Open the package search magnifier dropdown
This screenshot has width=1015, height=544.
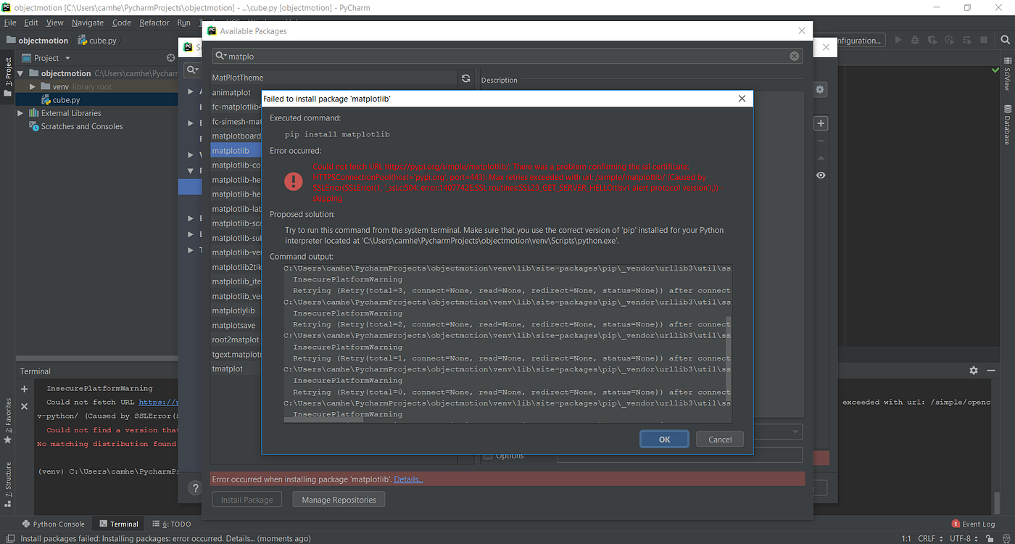(220, 56)
